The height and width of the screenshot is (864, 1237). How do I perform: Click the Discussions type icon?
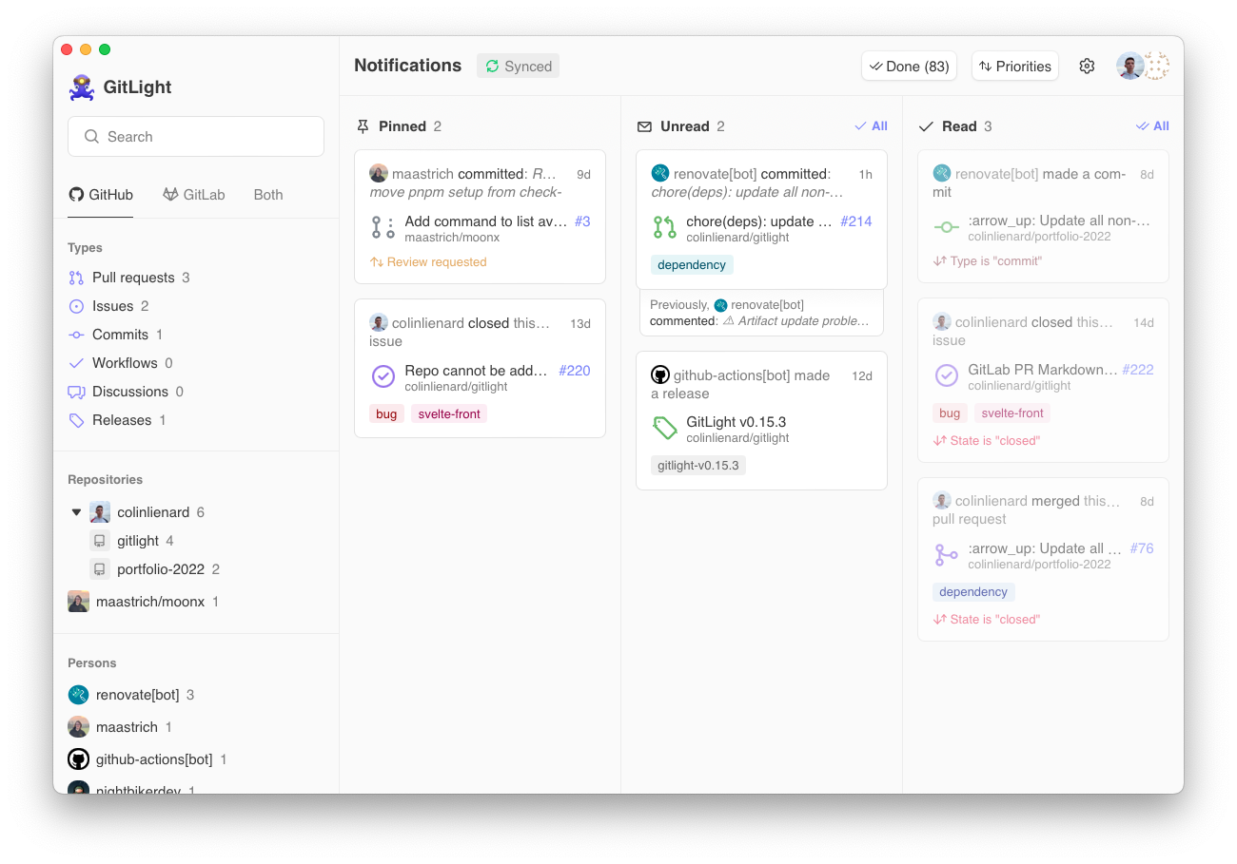pyautogui.click(x=76, y=392)
